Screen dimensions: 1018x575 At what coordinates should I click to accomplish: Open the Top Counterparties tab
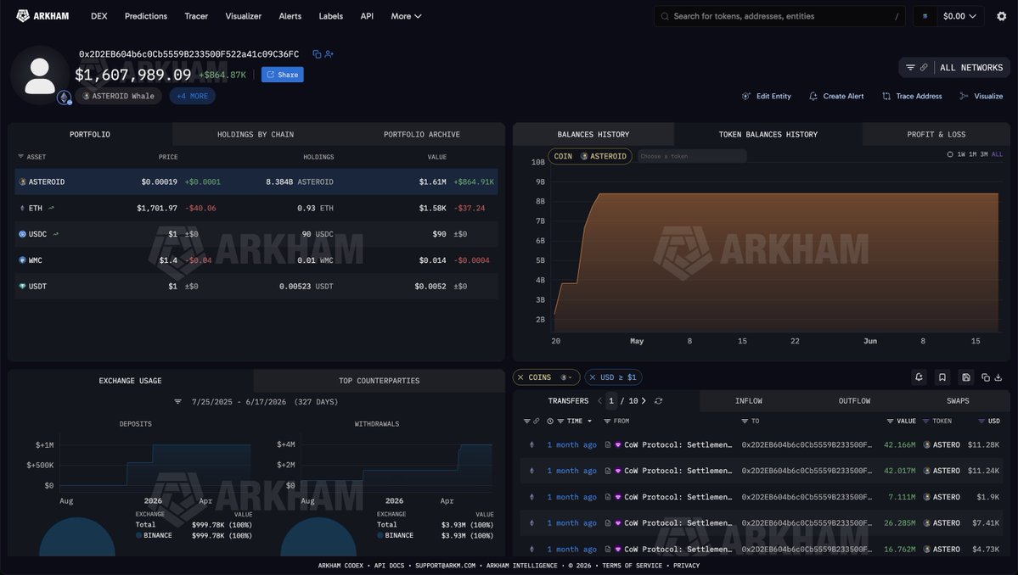click(380, 381)
